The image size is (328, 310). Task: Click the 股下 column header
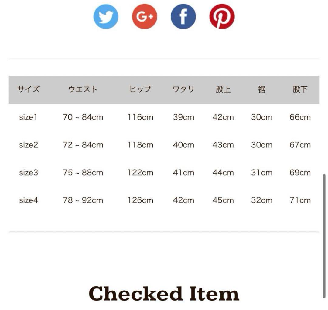pos(300,89)
